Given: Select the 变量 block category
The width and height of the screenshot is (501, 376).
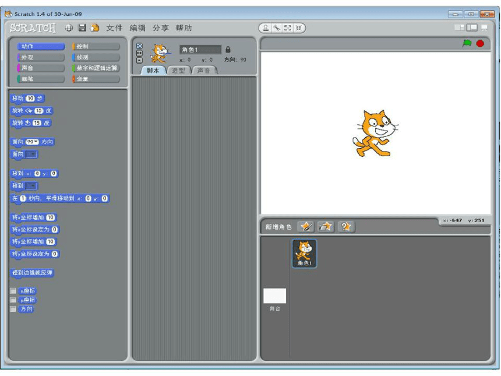Looking at the screenshot, I should coord(96,79).
